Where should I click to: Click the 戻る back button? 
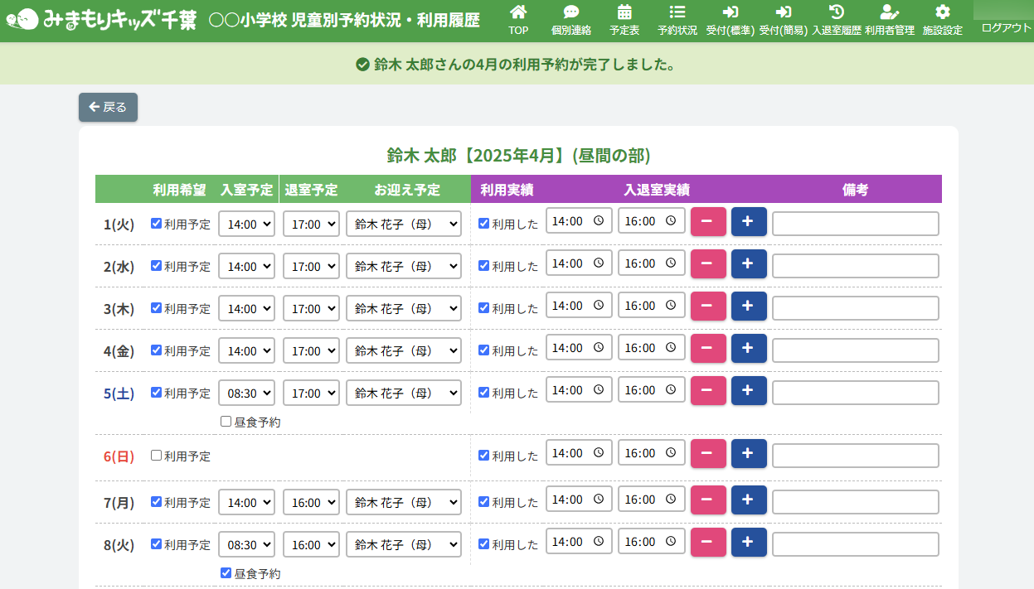[108, 107]
